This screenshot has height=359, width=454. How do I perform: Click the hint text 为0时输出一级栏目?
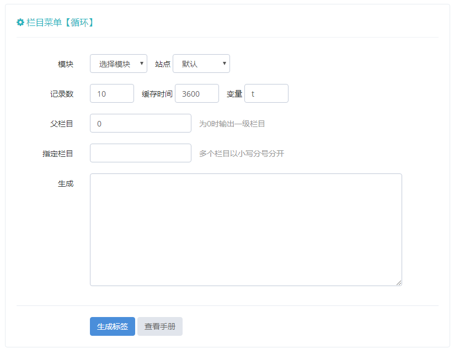(x=232, y=124)
